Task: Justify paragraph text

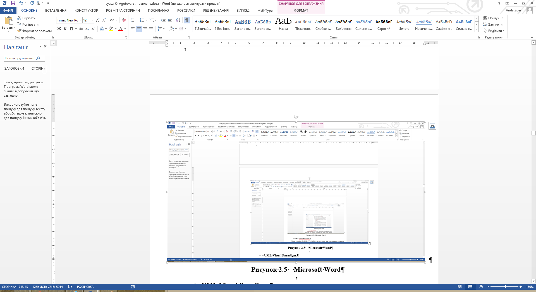Action: coord(151,28)
